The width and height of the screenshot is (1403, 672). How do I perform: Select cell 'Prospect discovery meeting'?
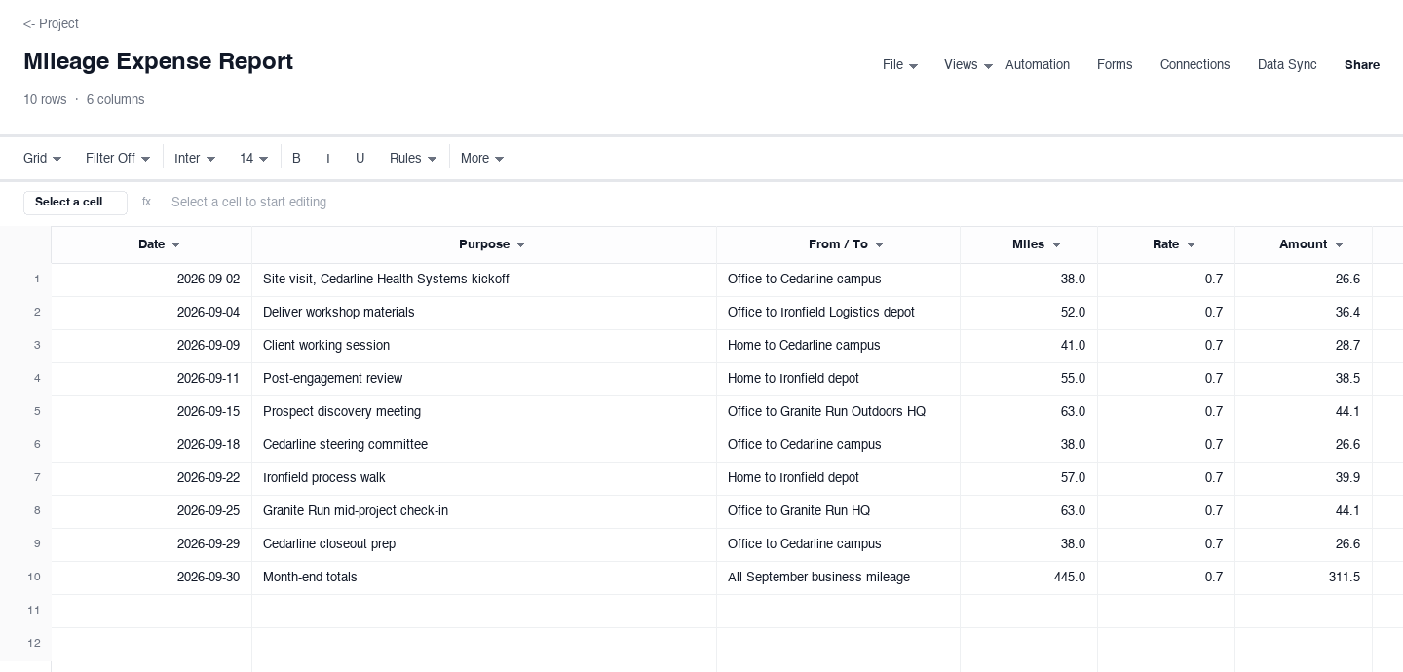(x=484, y=413)
